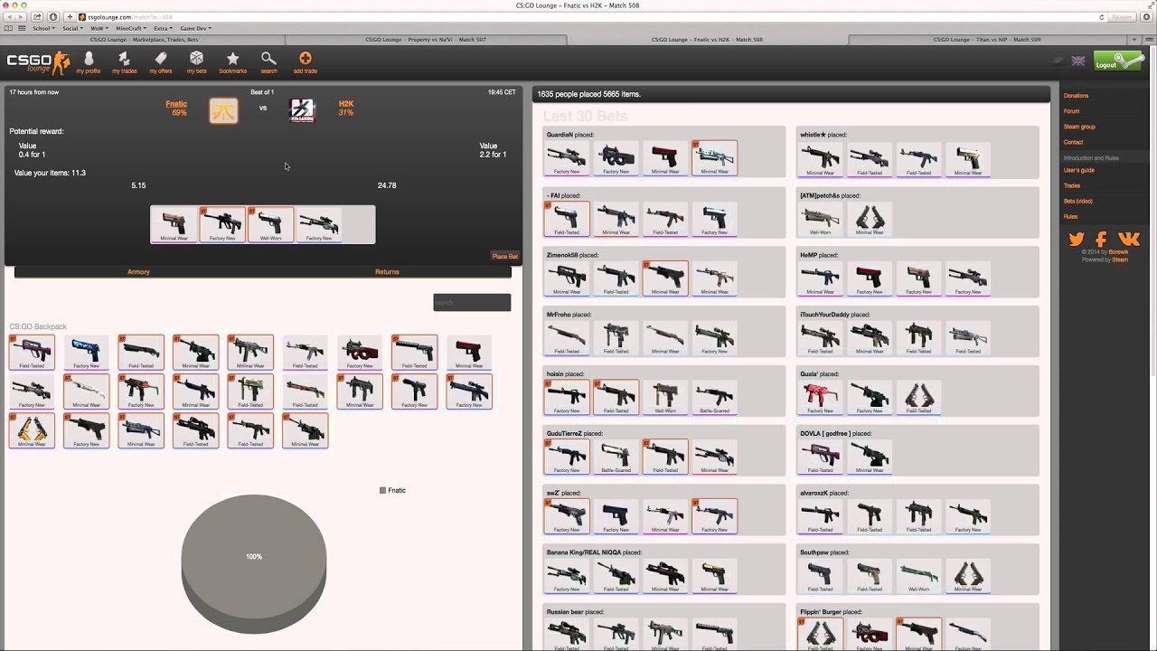Select the Fnatic team logo

pos(223,110)
